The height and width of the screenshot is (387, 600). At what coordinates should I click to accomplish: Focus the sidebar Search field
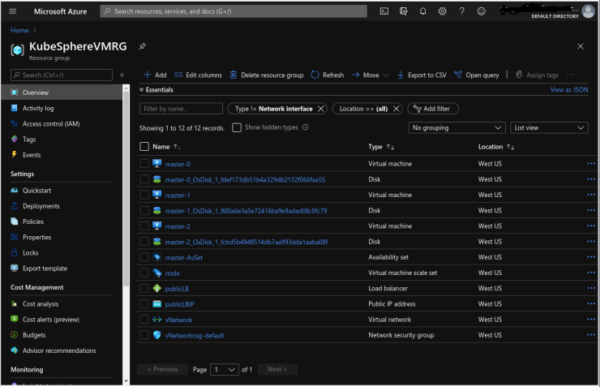[x=62, y=75]
